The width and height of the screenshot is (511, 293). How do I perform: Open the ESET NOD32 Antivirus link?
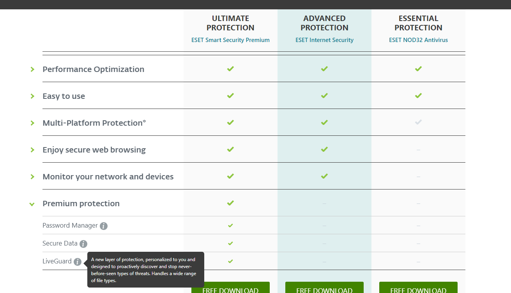pos(418,40)
